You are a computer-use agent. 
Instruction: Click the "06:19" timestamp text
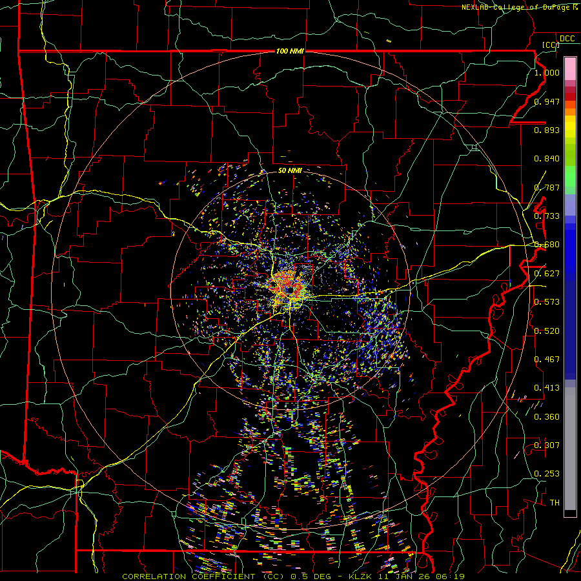(450, 576)
